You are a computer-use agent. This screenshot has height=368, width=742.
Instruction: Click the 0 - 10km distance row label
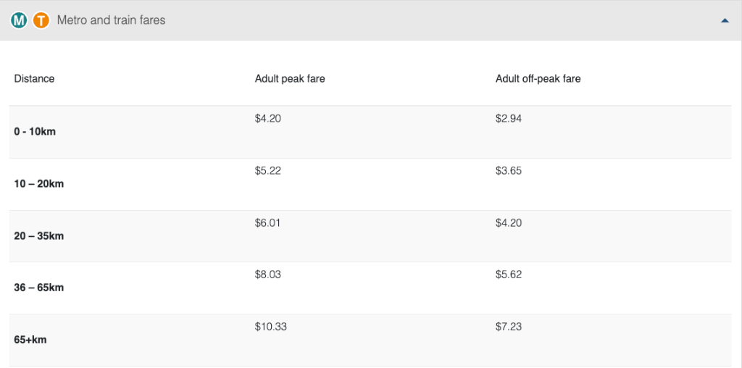pos(35,132)
